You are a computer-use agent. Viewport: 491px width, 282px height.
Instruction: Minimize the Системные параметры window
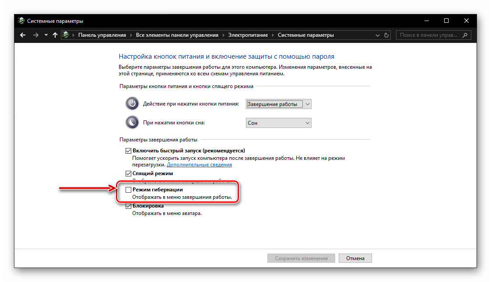tap(427, 21)
